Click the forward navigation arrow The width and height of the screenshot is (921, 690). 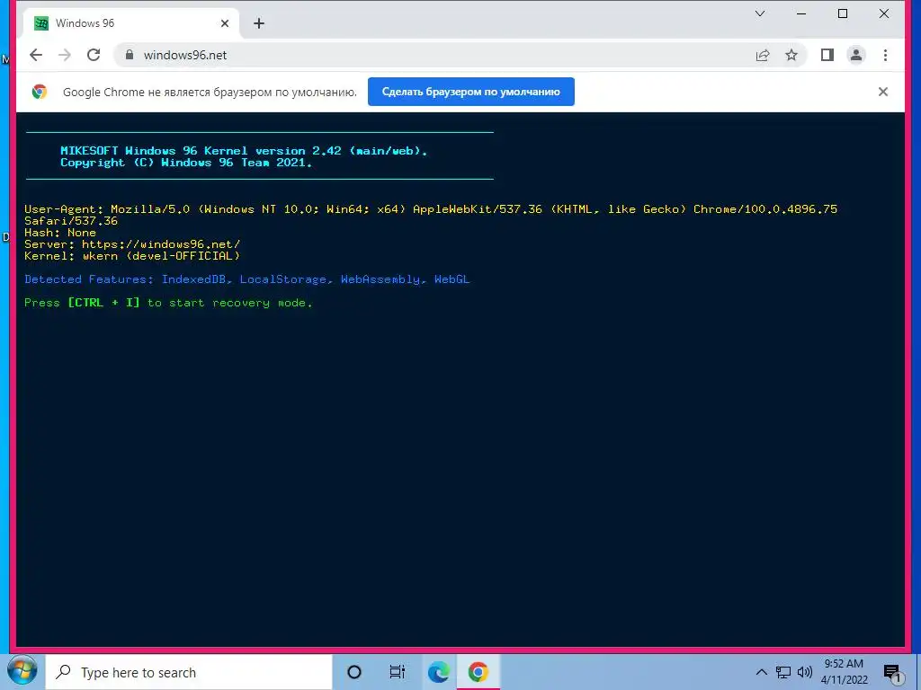65,55
